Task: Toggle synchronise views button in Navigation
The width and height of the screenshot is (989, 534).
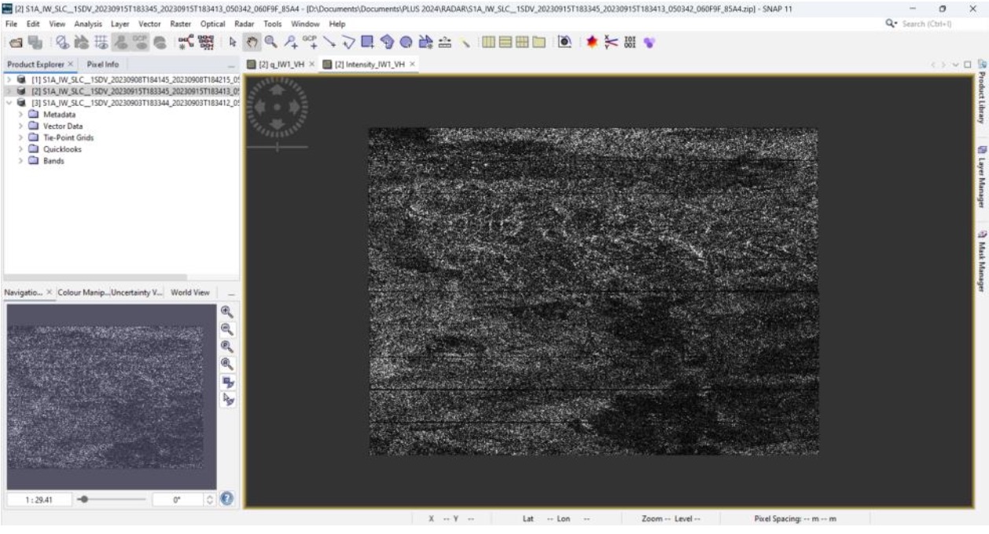Action: (228, 382)
